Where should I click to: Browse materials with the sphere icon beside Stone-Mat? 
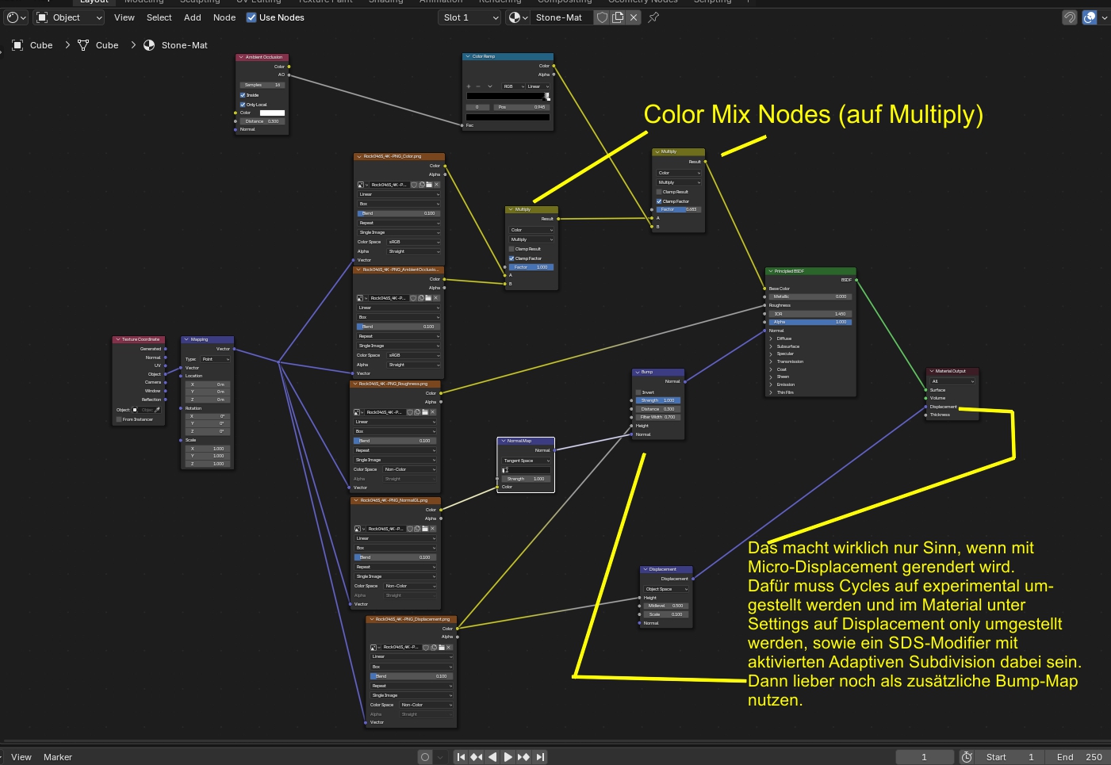[x=518, y=17]
